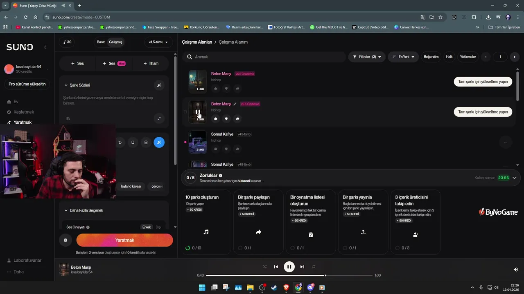Skip to next track in player
Viewport: 524px width, 294px height.
(302, 267)
